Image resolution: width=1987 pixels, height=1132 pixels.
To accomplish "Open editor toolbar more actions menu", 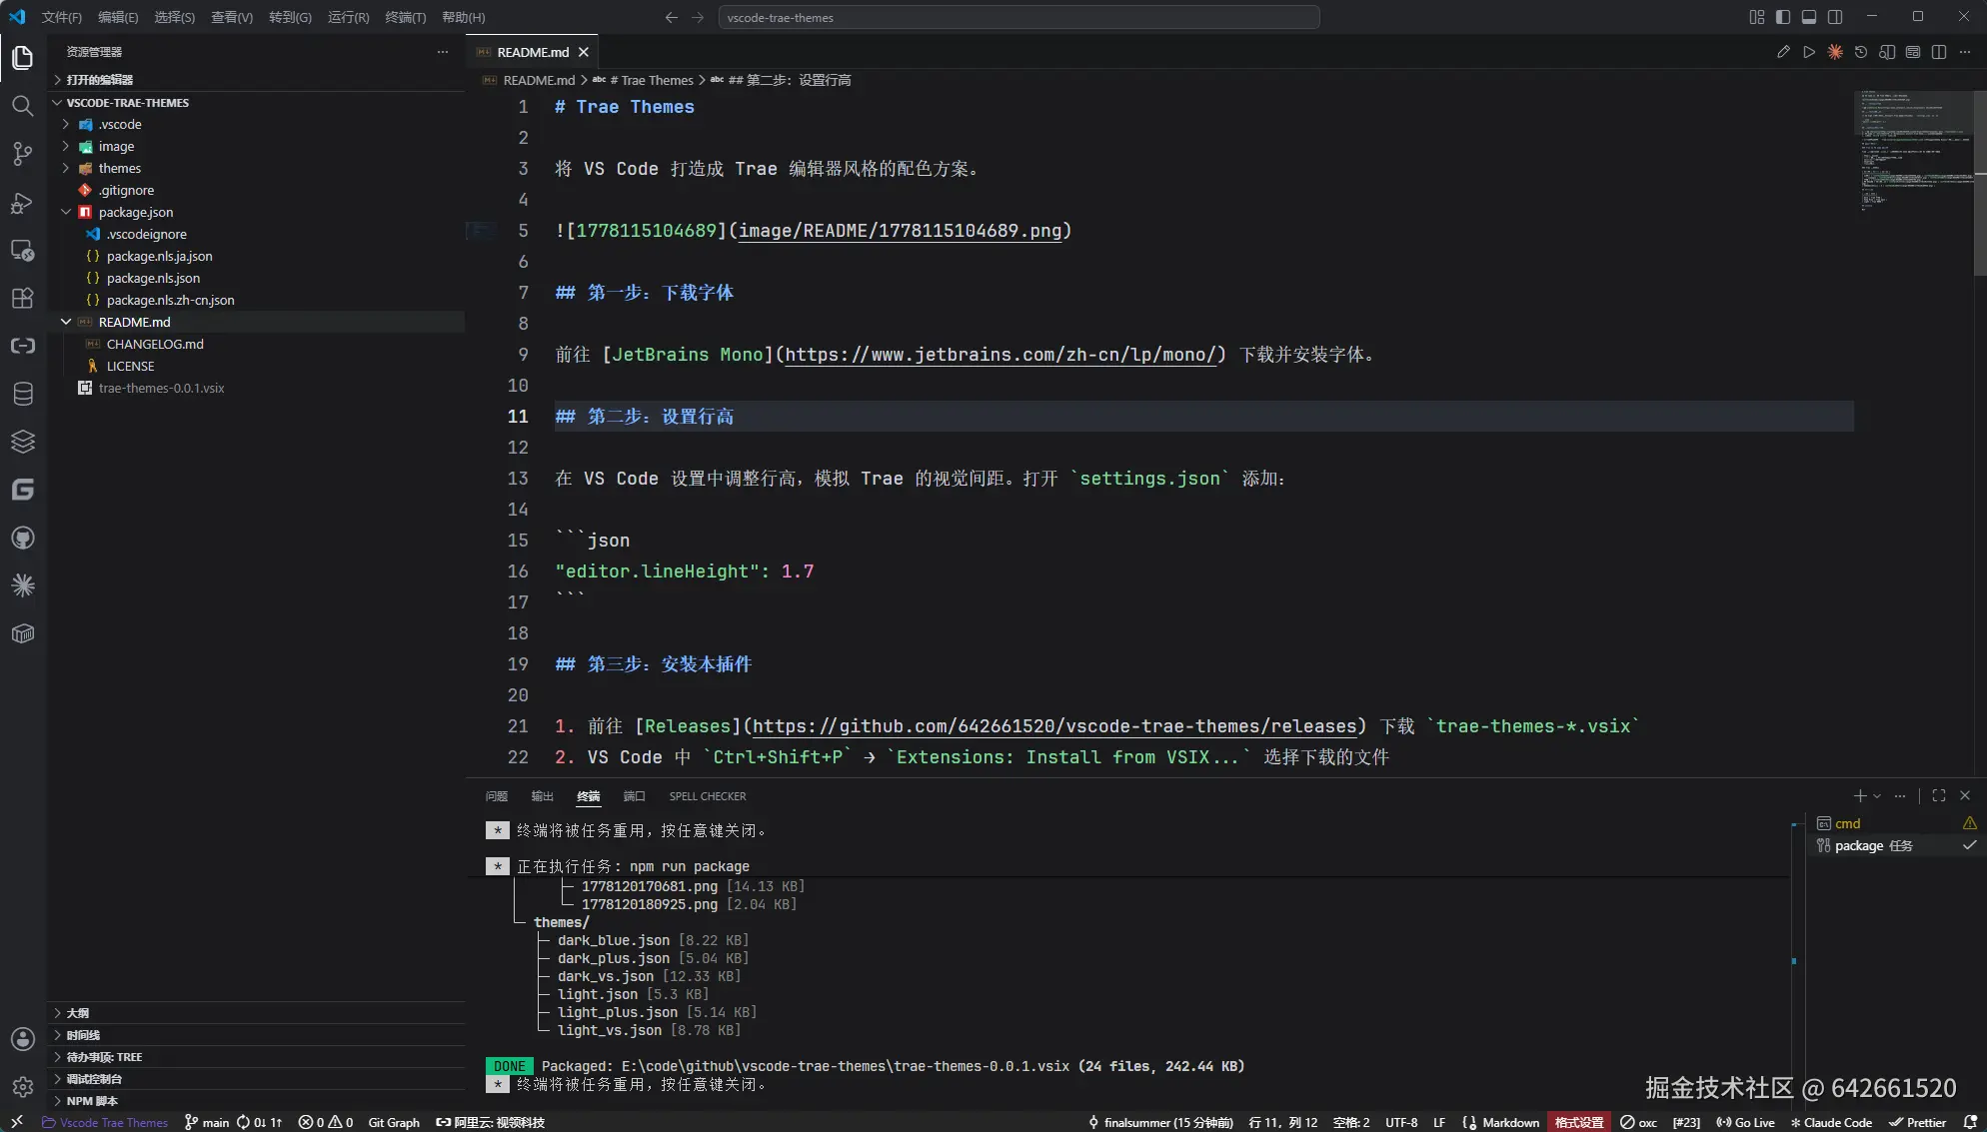I will click(1965, 52).
